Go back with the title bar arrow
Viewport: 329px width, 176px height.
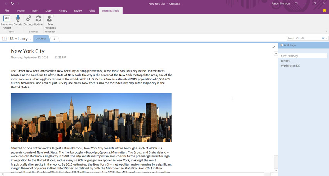5,3
